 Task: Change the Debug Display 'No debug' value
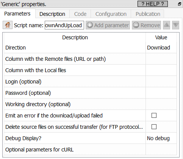(x=161, y=138)
